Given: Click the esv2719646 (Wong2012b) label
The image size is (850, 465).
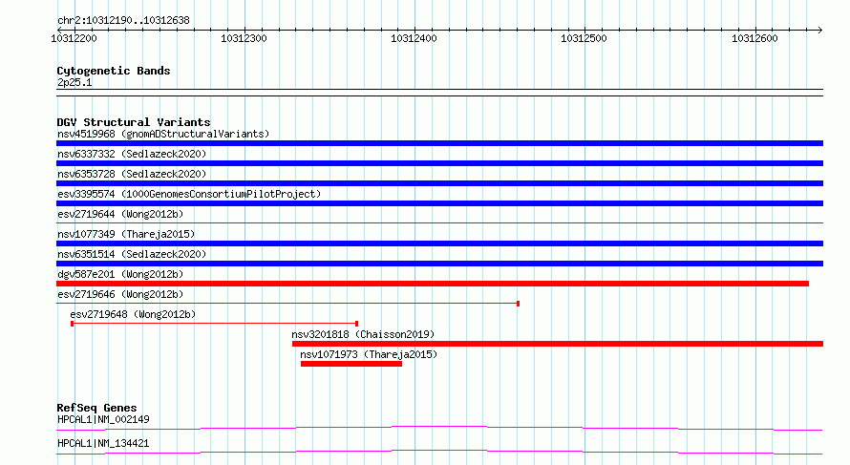Looking at the screenshot, I should tap(120, 294).
